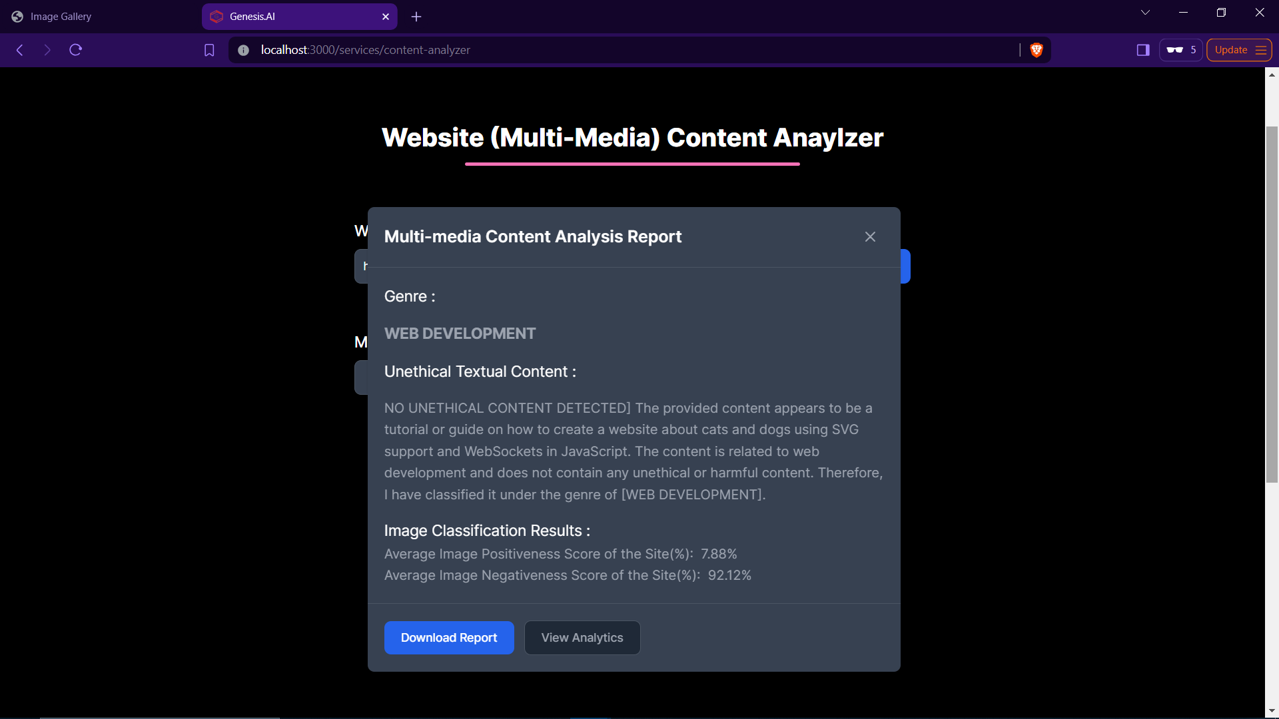
Task: Close the analysis report dialog
Action: pos(870,237)
